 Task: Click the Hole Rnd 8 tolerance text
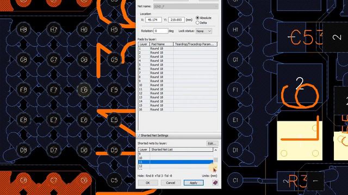click(x=154, y=175)
